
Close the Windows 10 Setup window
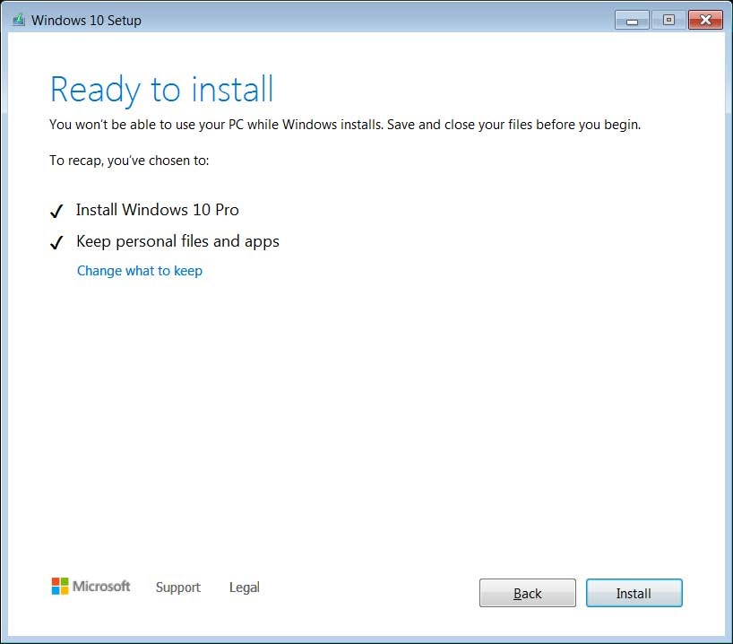click(704, 19)
